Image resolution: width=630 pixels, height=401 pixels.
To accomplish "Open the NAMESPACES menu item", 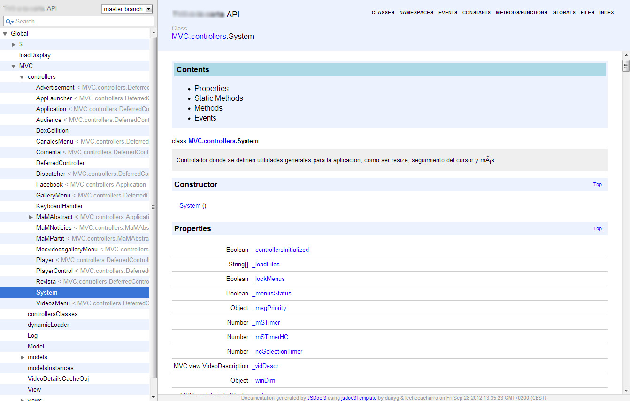I will click(416, 13).
